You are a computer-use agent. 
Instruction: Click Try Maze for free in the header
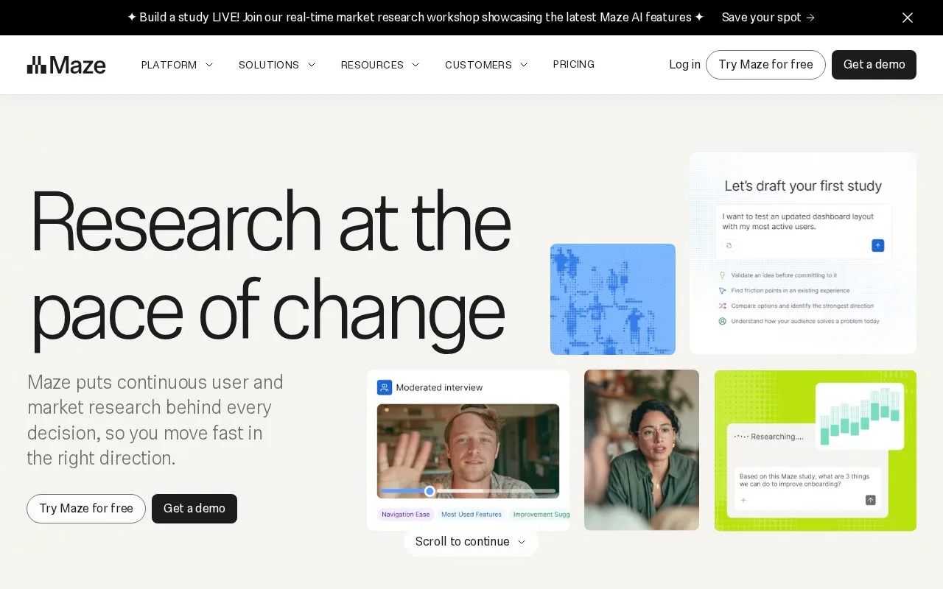tap(765, 65)
